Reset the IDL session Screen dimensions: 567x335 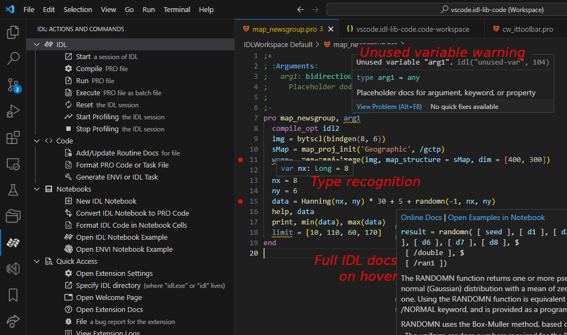pos(101,105)
